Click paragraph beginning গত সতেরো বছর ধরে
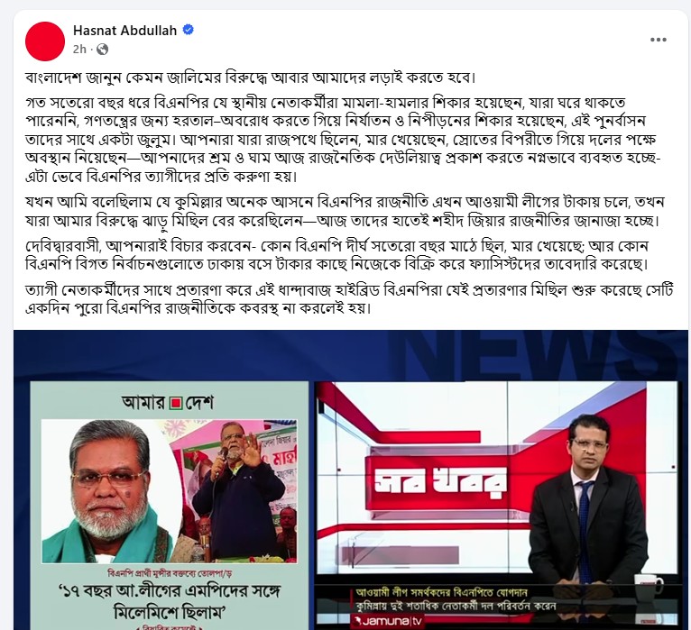The image size is (691, 630). 344,140
